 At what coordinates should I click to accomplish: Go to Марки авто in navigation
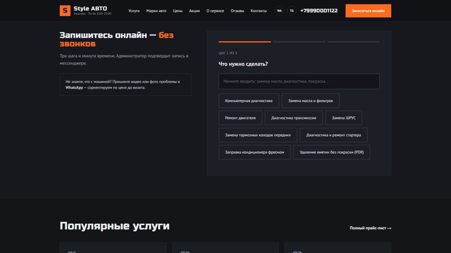pyautogui.click(x=156, y=11)
